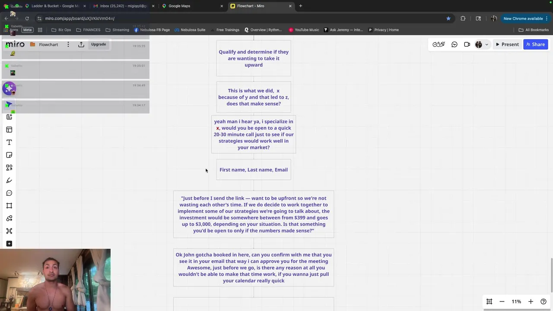Click the Present button
This screenshot has height=311, width=553.
[507, 44]
